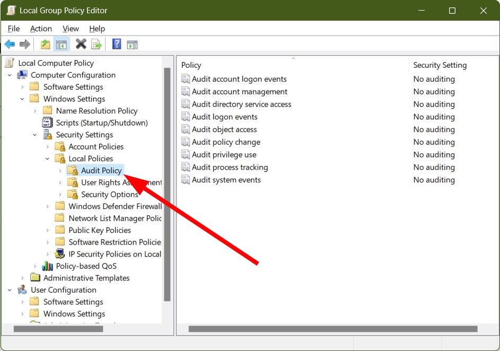Open the View menu
Image resolution: width=500 pixels, height=351 pixels.
pyautogui.click(x=71, y=29)
